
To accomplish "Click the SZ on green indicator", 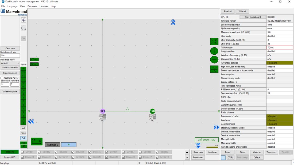I will [x=34, y=64].
